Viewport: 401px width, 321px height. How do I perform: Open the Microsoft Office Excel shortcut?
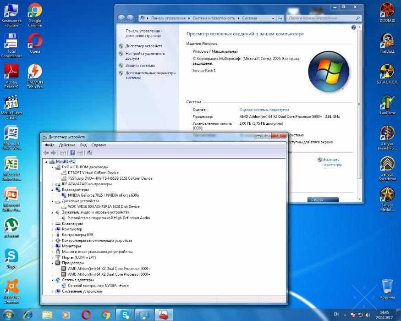click(x=11, y=168)
